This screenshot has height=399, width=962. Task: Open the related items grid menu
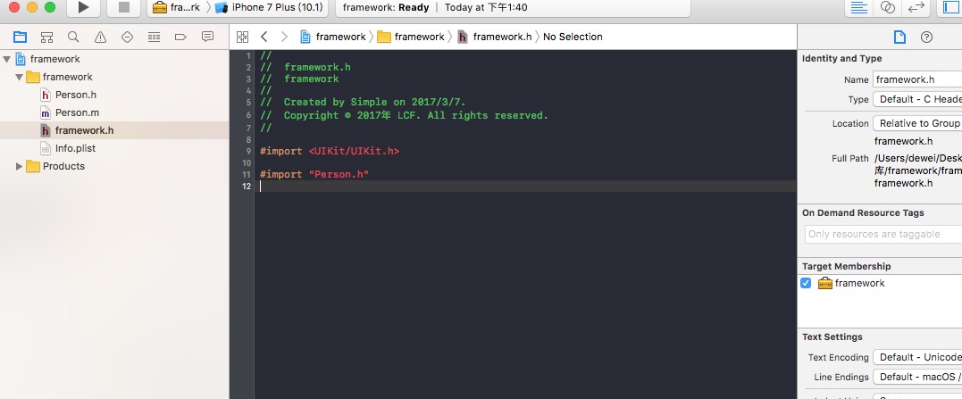242,37
